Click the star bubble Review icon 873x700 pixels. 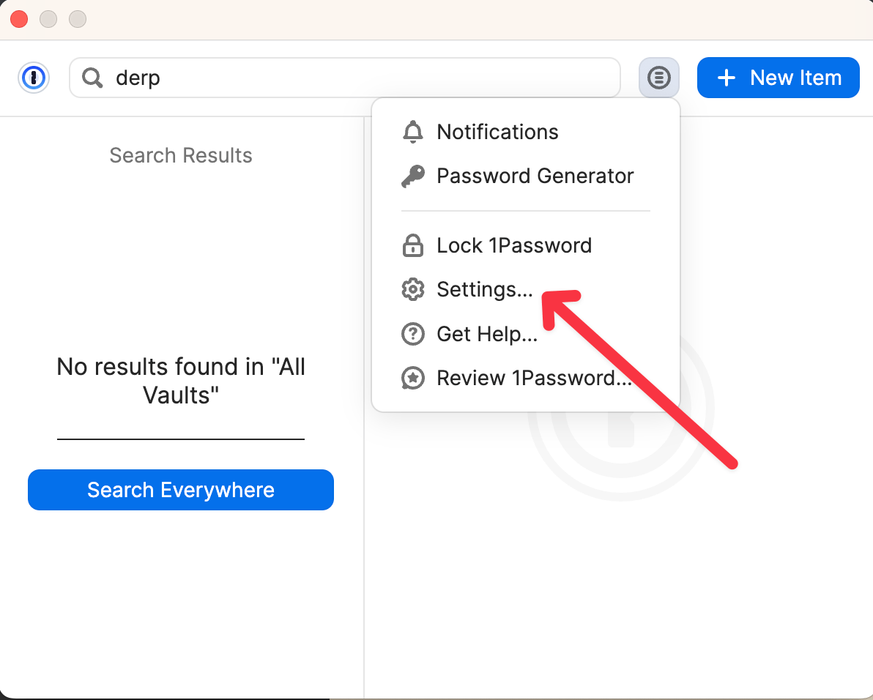[413, 379]
